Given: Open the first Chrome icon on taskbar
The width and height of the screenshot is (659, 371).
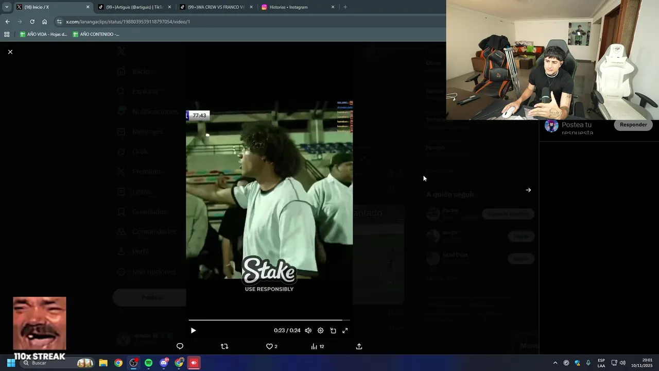Looking at the screenshot, I should (x=118, y=363).
